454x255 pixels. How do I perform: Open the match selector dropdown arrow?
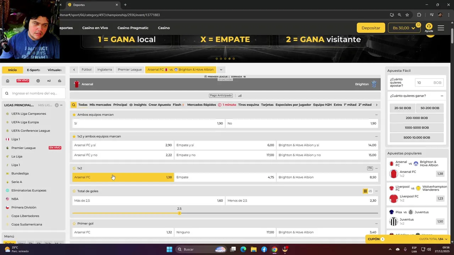click(221, 70)
